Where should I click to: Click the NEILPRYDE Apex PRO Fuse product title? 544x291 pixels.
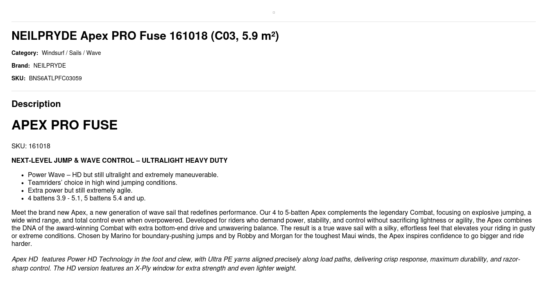pos(145,36)
